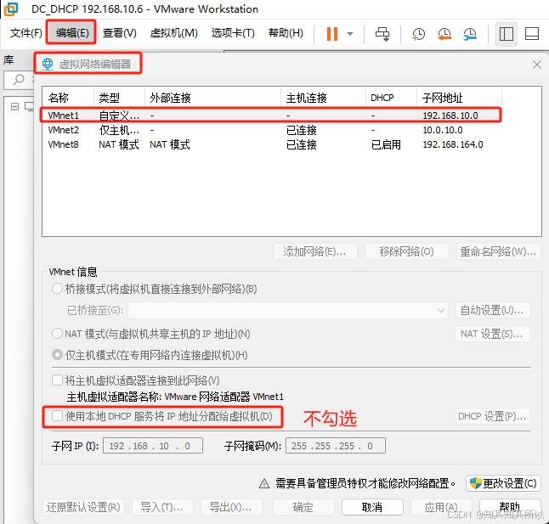This screenshot has width=549, height=524.
Task: Click the library search magnifier icon
Action: pos(18,80)
